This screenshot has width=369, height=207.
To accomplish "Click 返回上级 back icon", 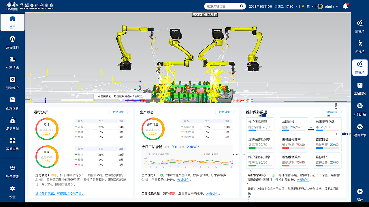I will pyautogui.click(x=360, y=127).
